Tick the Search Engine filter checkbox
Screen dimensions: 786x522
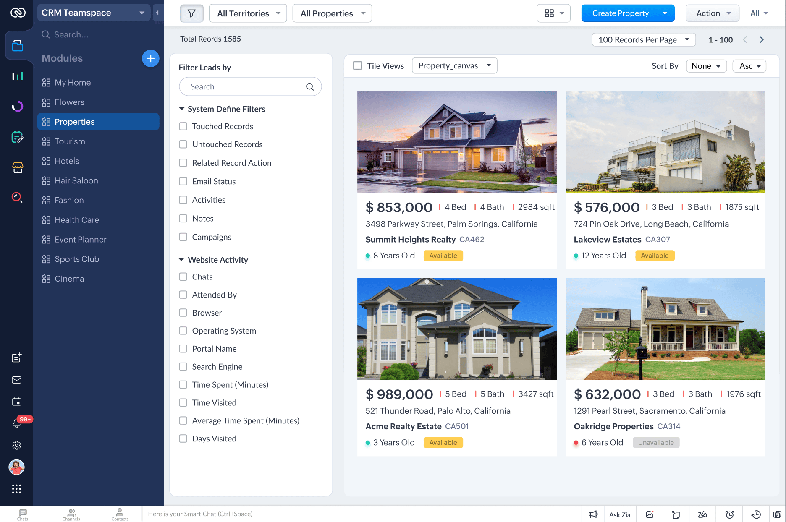coord(183,367)
